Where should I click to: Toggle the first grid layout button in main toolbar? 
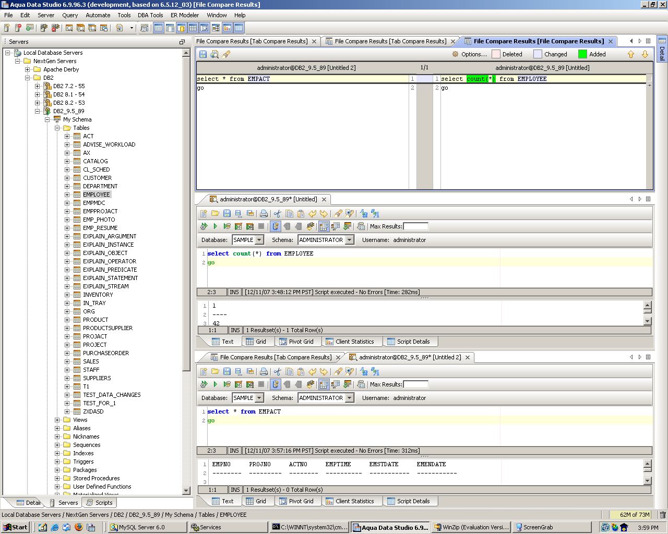pyautogui.click(x=159, y=28)
